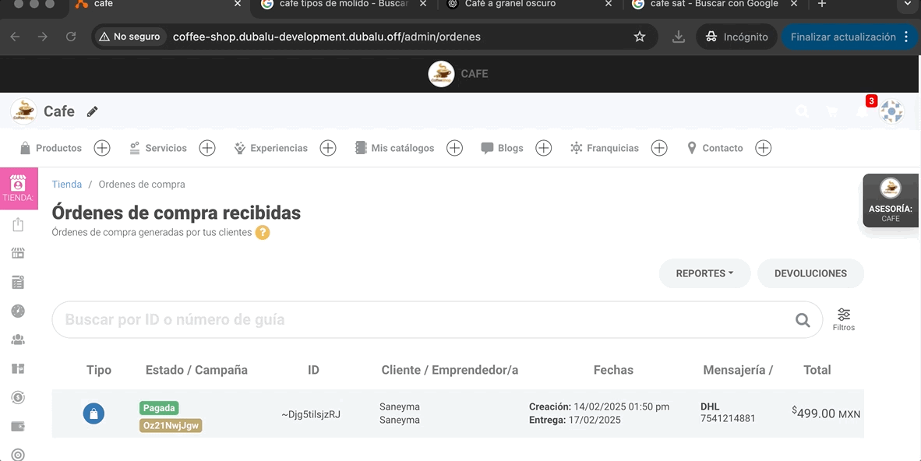Select the pink Tienda section in the sidebar
This screenshot has height=461, width=921.
pyautogui.click(x=17, y=188)
